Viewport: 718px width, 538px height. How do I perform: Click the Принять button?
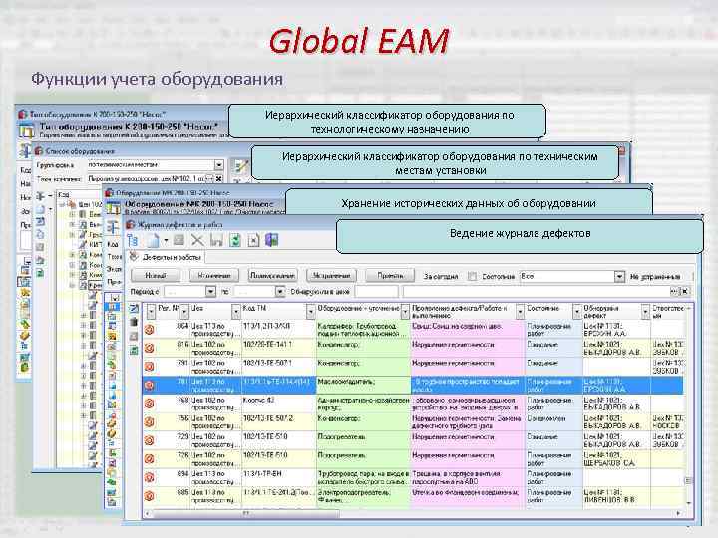pyautogui.click(x=390, y=275)
